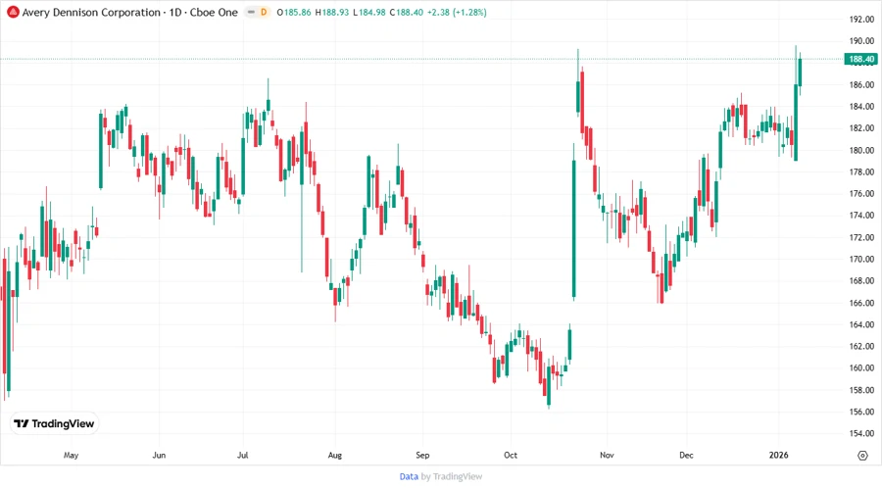Click the Avery Dennison Corporation title
The height and width of the screenshot is (488, 882).
(91, 12)
